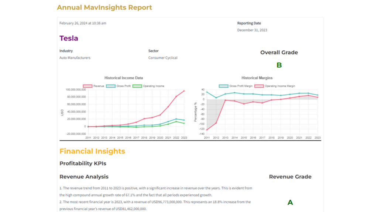Toggle Operating Income Margin legend entry

point(260,86)
